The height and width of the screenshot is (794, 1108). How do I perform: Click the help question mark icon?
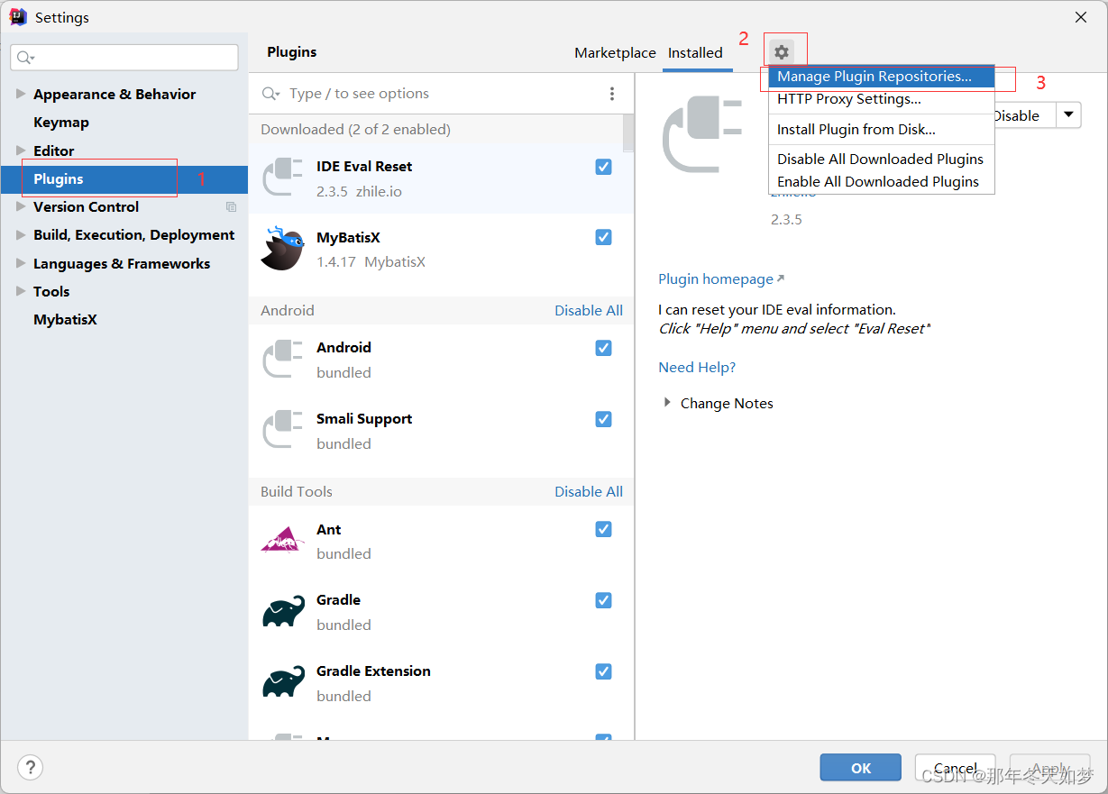pyautogui.click(x=31, y=767)
